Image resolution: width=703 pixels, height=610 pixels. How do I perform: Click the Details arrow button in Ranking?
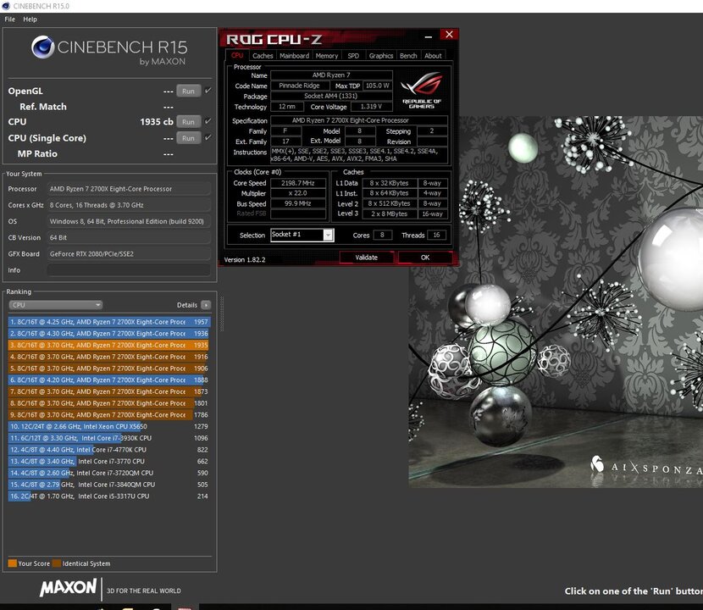pos(206,305)
